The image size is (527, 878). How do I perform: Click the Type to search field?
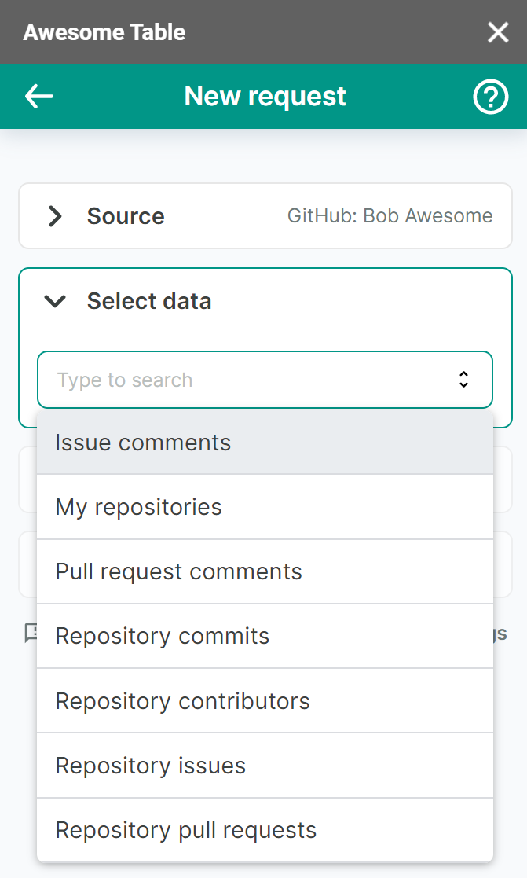(243, 380)
